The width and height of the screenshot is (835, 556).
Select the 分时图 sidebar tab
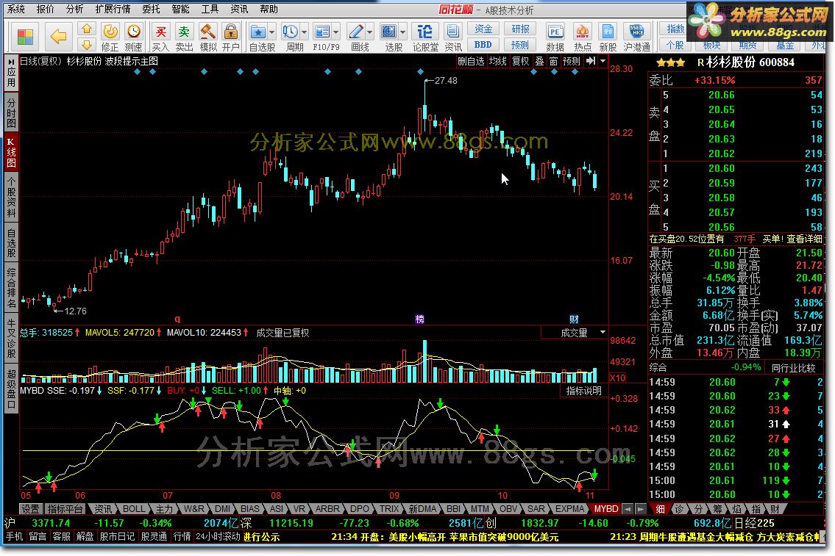tap(11, 112)
